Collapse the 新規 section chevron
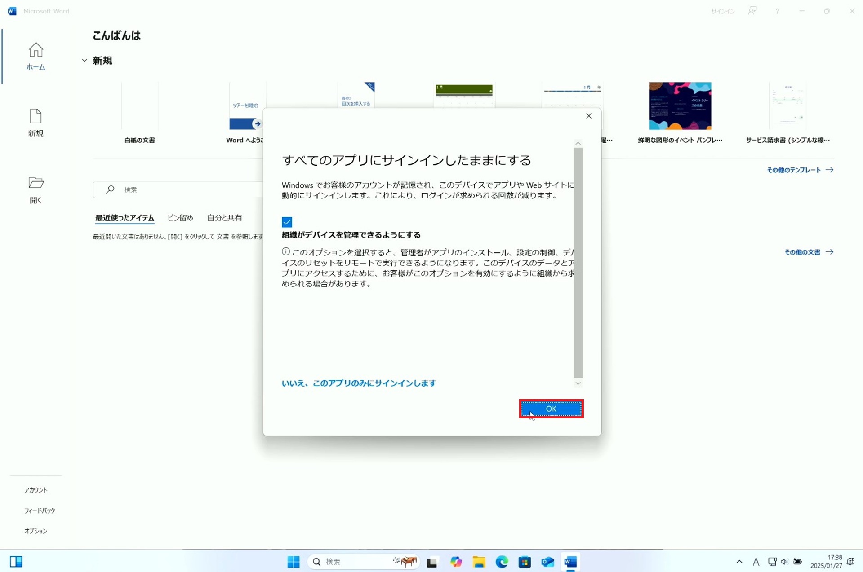This screenshot has height=572, width=863. 85,60
